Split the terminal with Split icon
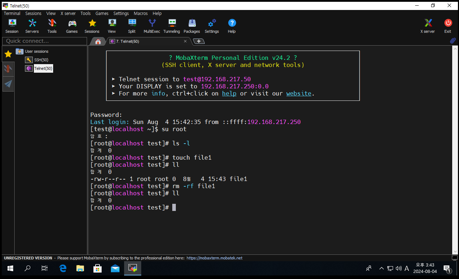Viewport: 459px width, 279px height. pos(132,26)
